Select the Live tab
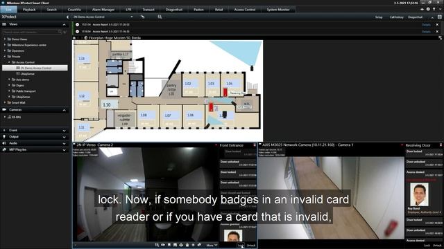 pos(8,10)
